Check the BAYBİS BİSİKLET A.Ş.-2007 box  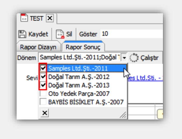(x=43, y=102)
